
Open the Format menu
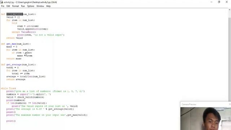point(16,6)
